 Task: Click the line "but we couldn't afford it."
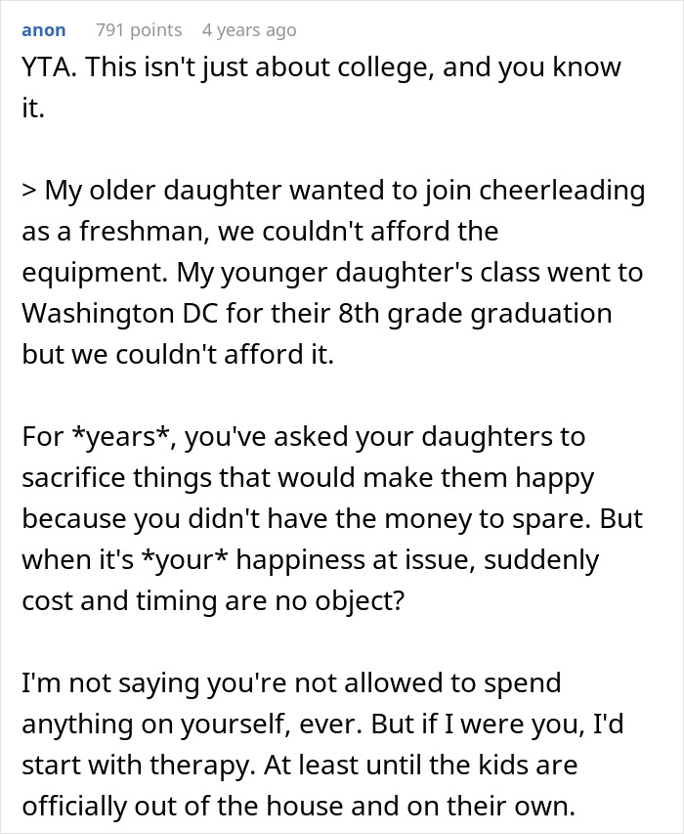178,355
